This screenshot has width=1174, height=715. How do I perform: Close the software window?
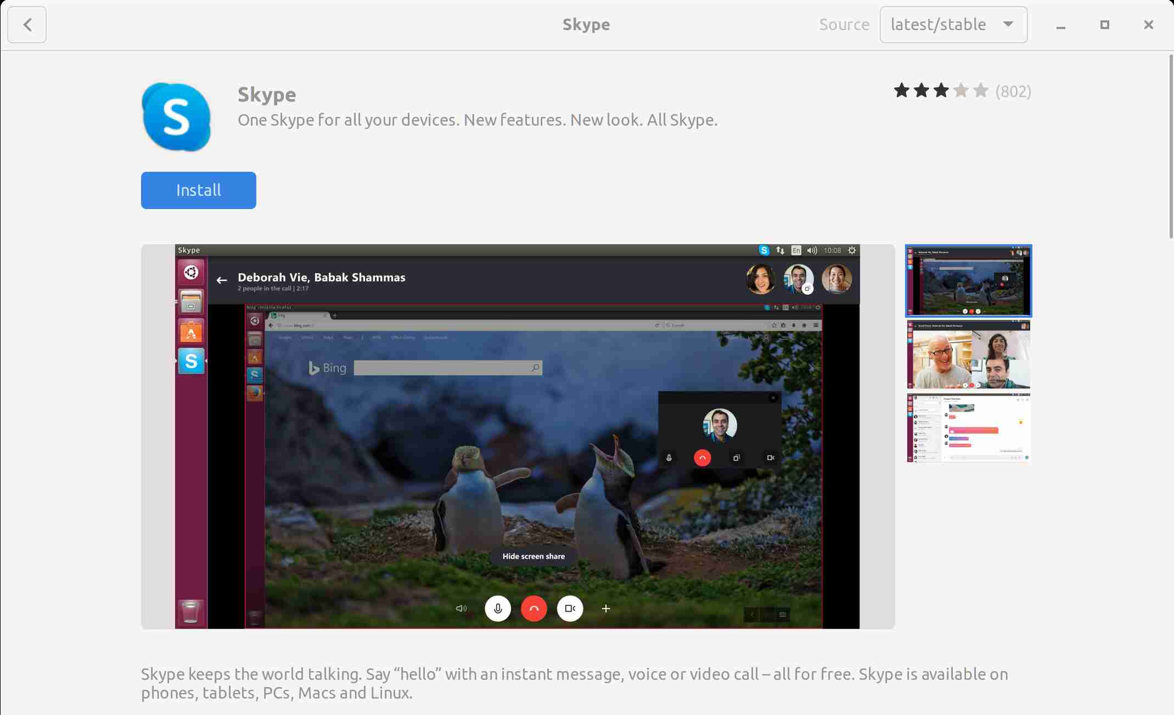(1149, 25)
